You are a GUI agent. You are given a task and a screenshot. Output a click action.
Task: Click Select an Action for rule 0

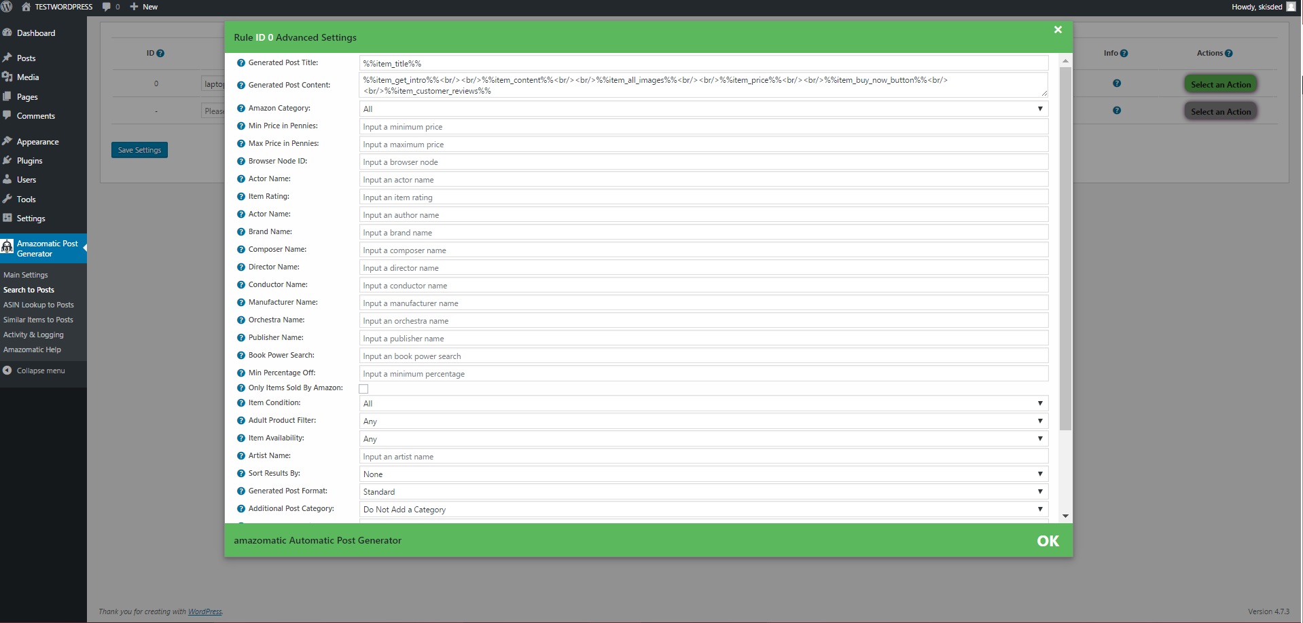1220,84
